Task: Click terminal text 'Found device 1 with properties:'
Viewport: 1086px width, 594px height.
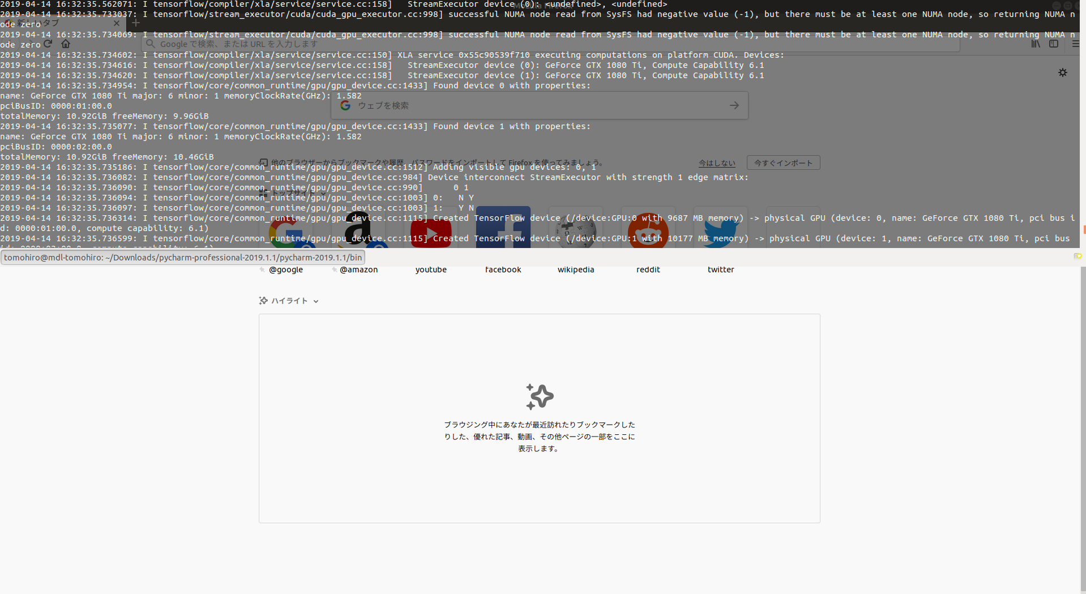Action: point(512,126)
